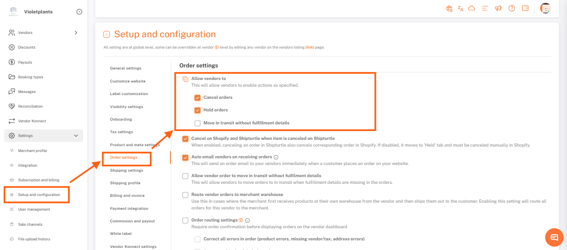The width and height of the screenshot is (567, 250).
Task: Select General settings in the settings list
Action: coord(125,68)
